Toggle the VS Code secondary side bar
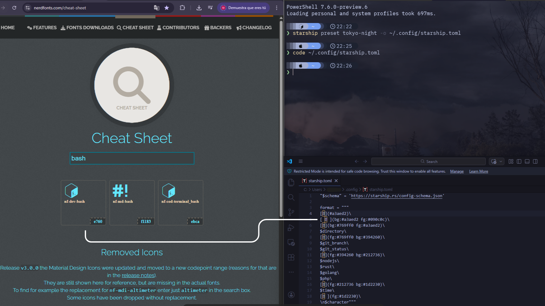545x306 pixels. click(x=535, y=161)
